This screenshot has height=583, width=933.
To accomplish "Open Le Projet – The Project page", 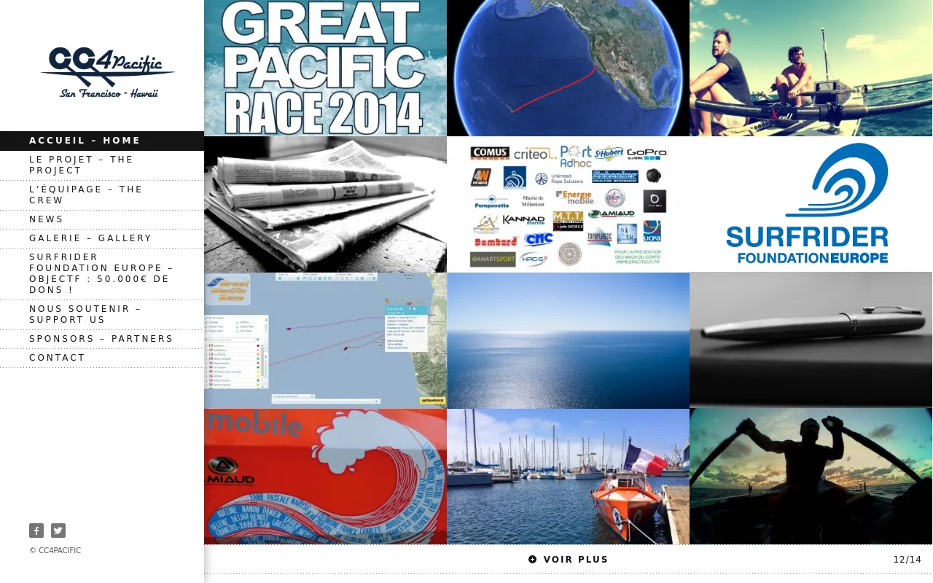I will [102, 165].
